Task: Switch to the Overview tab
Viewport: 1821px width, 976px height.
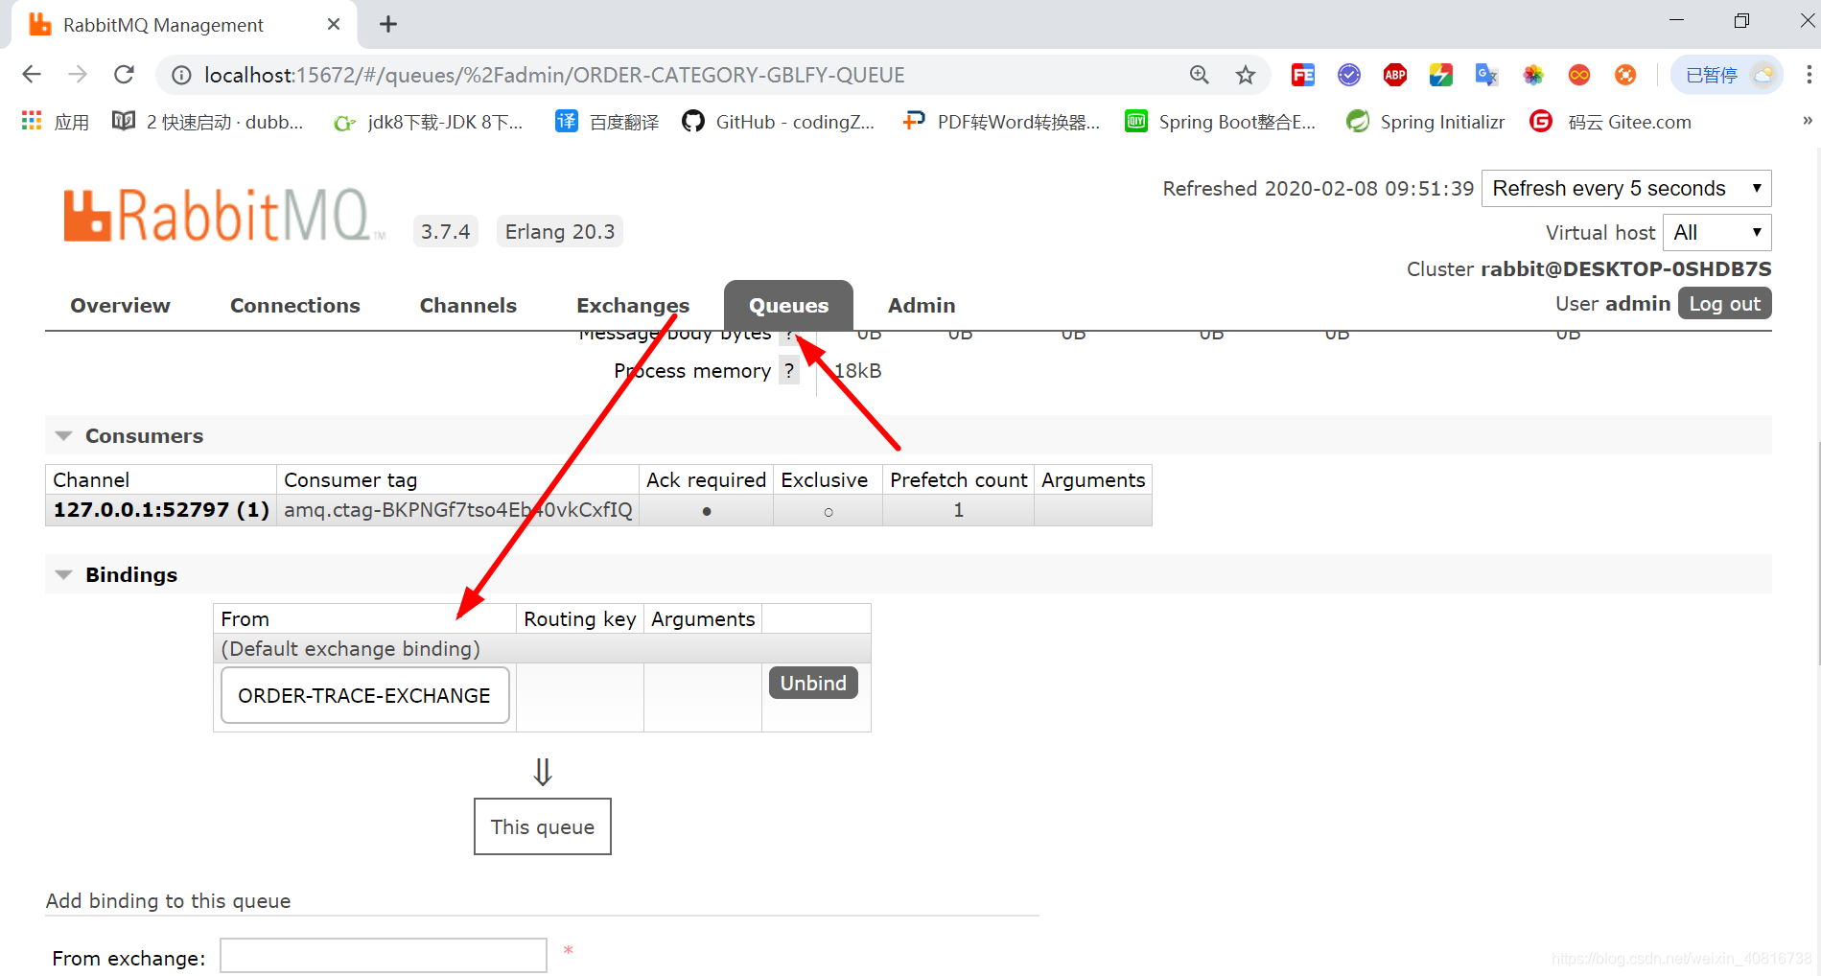Action: [120, 305]
